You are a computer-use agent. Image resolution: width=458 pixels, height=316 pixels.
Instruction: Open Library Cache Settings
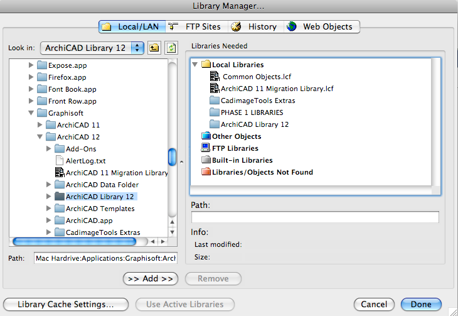[66, 304]
